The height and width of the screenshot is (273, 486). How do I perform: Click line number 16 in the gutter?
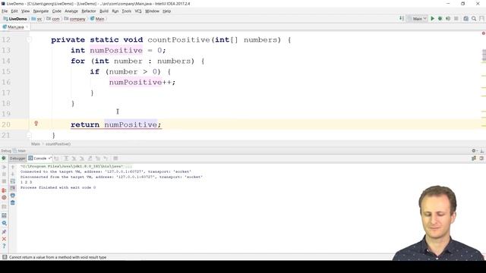(6, 82)
